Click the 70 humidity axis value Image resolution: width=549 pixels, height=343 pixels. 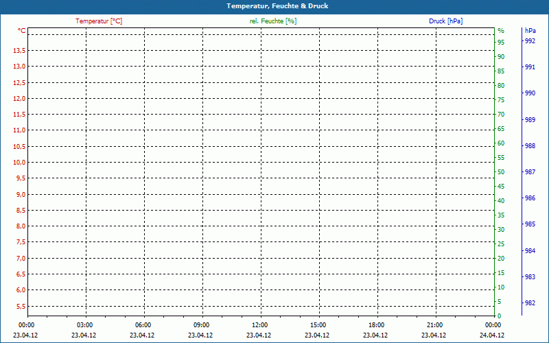tap(501, 115)
